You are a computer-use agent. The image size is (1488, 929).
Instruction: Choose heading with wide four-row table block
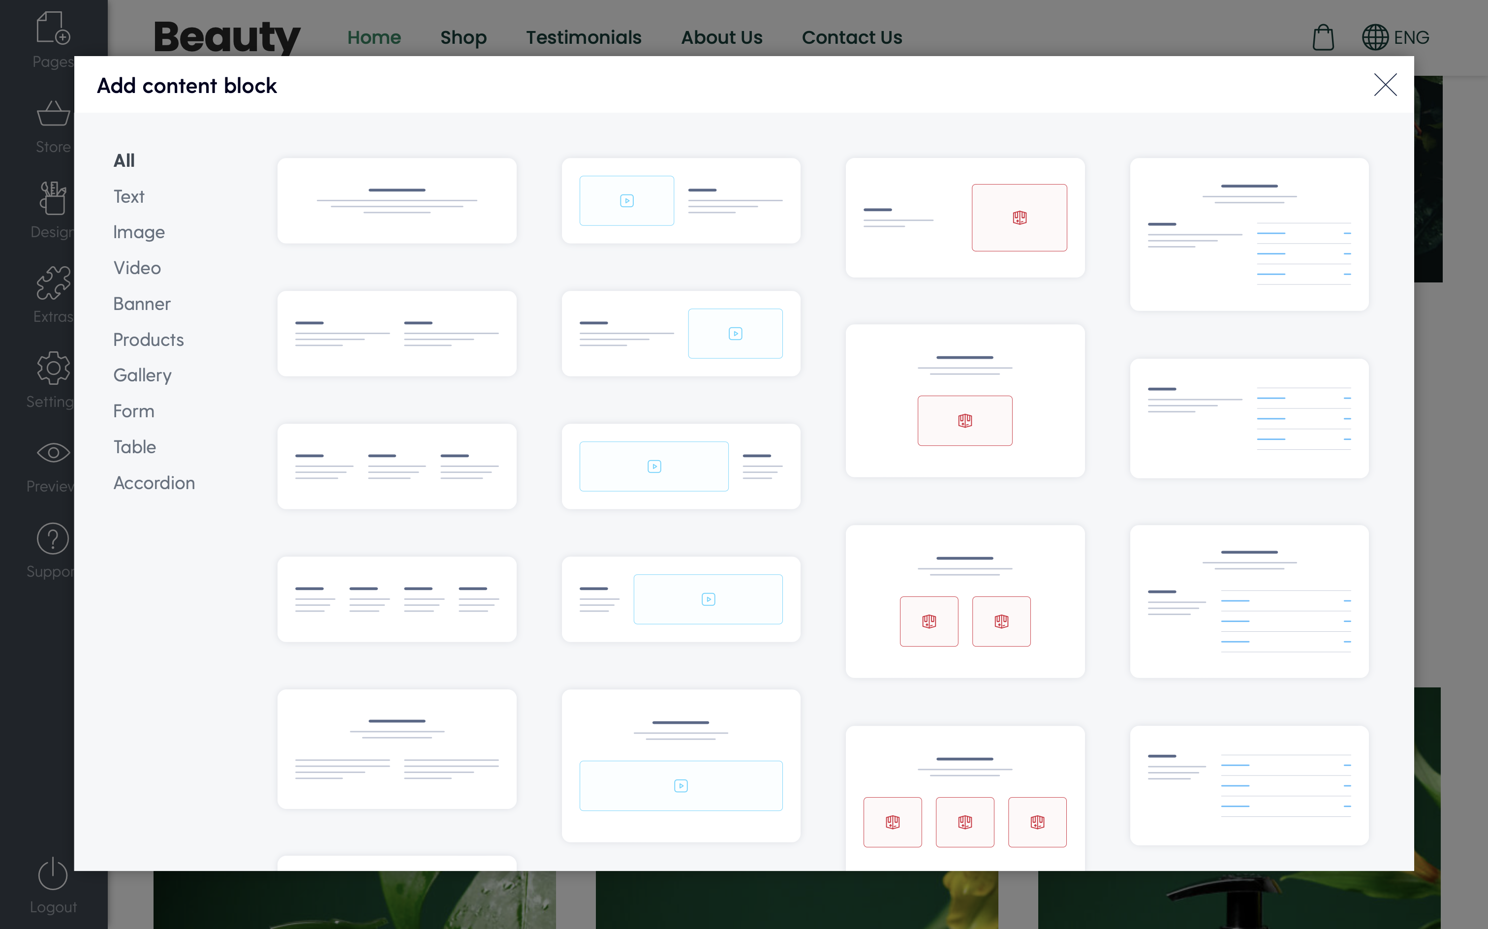(x=1249, y=601)
